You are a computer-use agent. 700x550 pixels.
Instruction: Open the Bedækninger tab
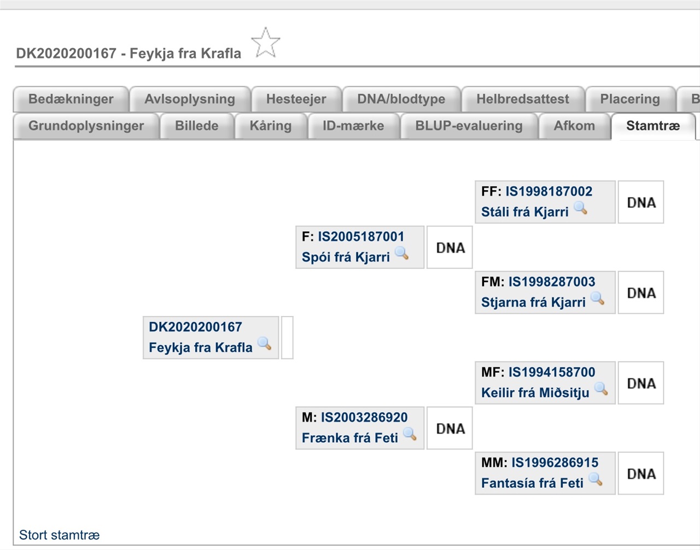71,99
